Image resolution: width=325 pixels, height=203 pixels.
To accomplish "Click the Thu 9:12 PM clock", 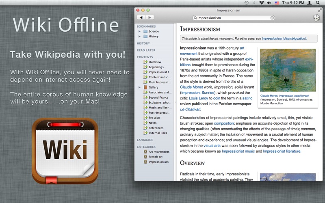I will pyautogui.click(x=293, y=3).
